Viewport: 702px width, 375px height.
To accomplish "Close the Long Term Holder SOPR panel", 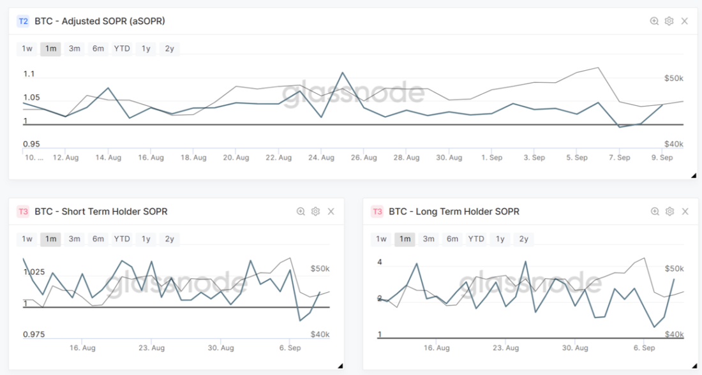I will click(x=685, y=211).
